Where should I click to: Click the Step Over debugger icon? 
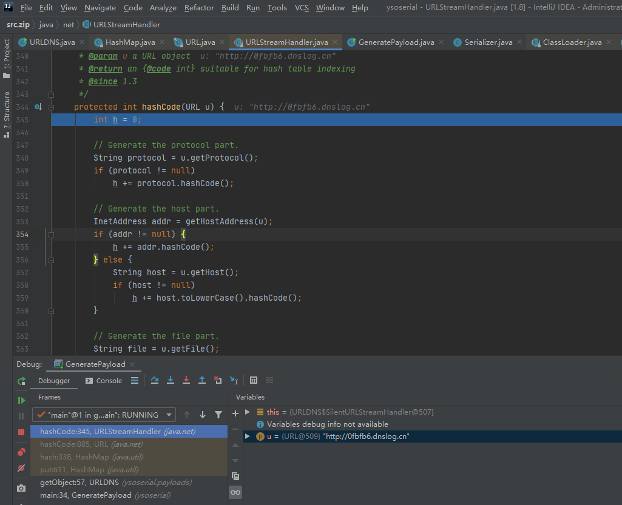pyautogui.click(x=155, y=380)
